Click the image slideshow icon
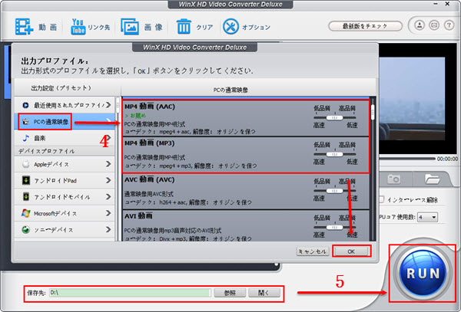The width and height of the screenshot is (461, 312). point(130,27)
